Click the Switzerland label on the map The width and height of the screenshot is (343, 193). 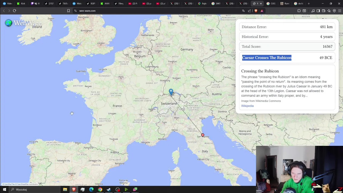pyautogui.click(x=169, y=103)
